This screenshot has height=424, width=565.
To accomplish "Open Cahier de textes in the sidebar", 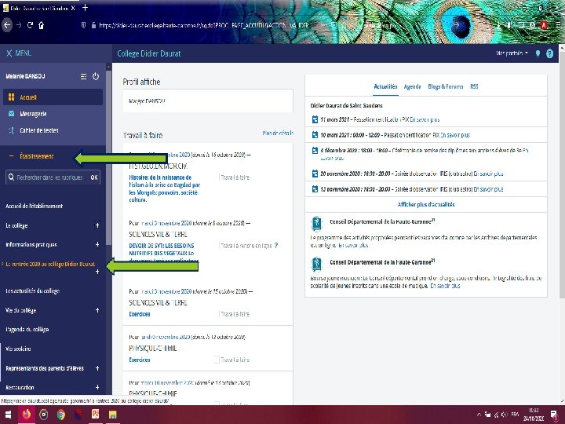I will tap(38, 130).
